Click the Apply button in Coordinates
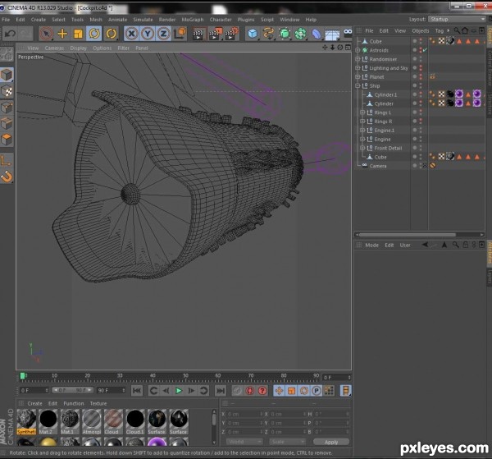 click(x=331, y=442)
